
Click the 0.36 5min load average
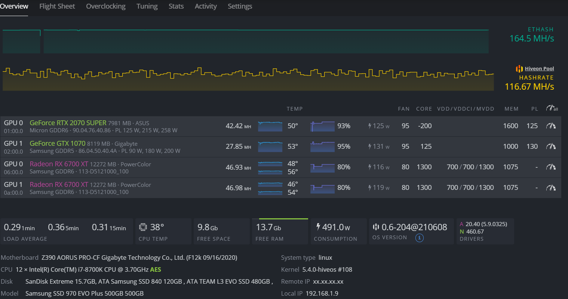tap(63, 227)
